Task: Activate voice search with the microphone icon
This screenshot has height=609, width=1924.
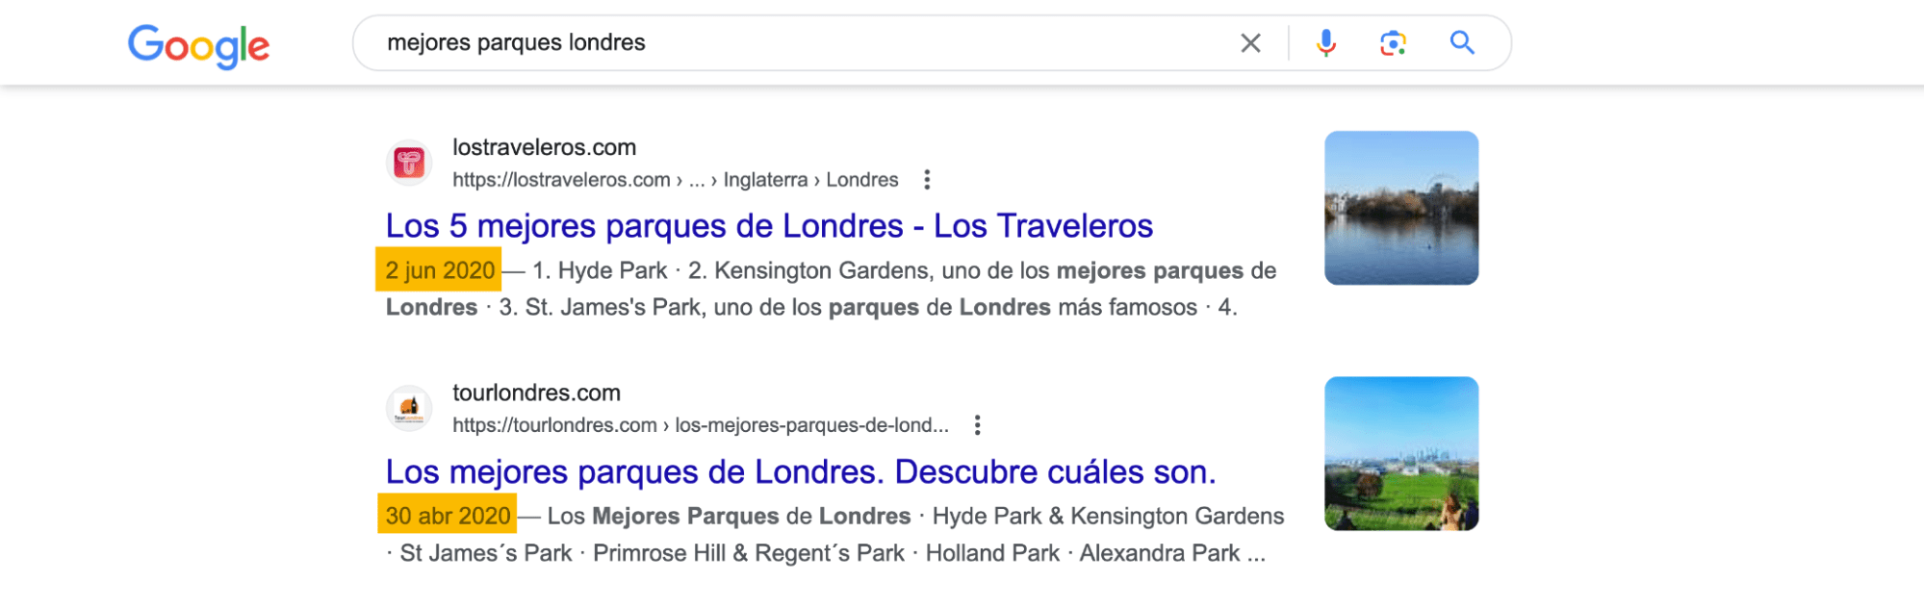Action: click(1325, 42)
